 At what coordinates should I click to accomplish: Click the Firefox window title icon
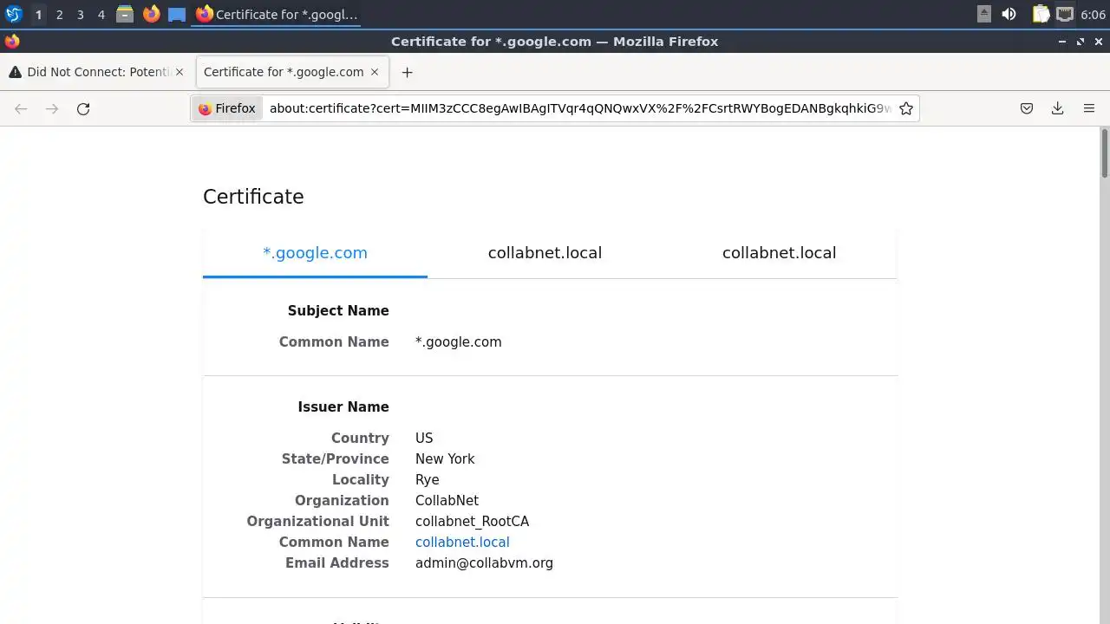coord(12,41)
